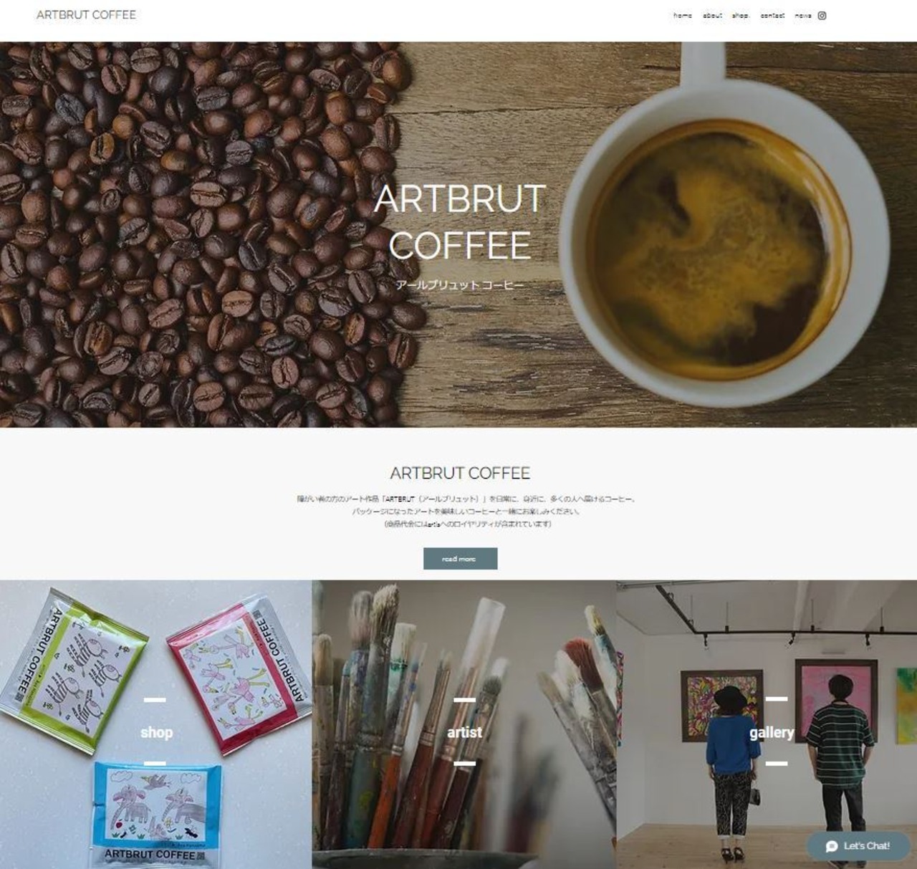Visit the news menu item
The image size is (917, 869).
click(802, 15)
